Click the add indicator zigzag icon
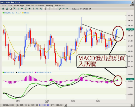Image resolution: width=135 pixels, height=107 pixels. (x=60, y=9)
